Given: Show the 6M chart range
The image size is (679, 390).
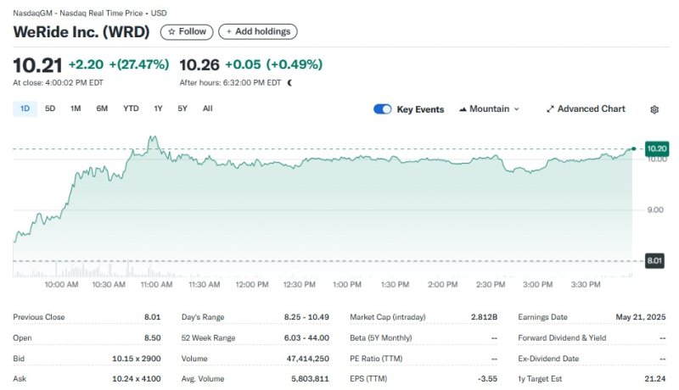Looking at the screenshot, I should (x=102, y=109).
